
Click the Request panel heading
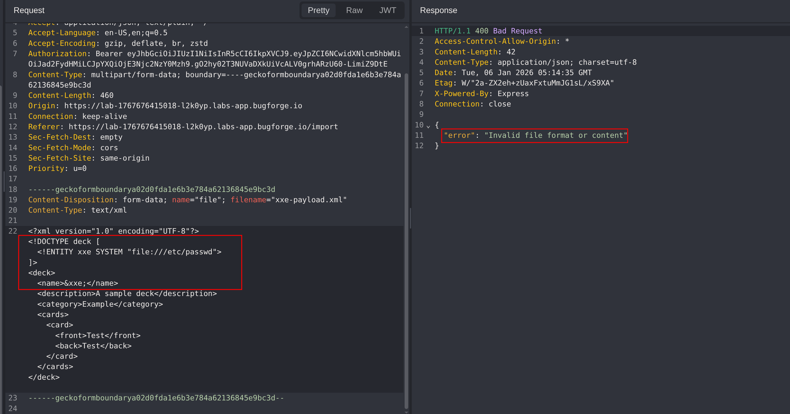tap(29, 10)
